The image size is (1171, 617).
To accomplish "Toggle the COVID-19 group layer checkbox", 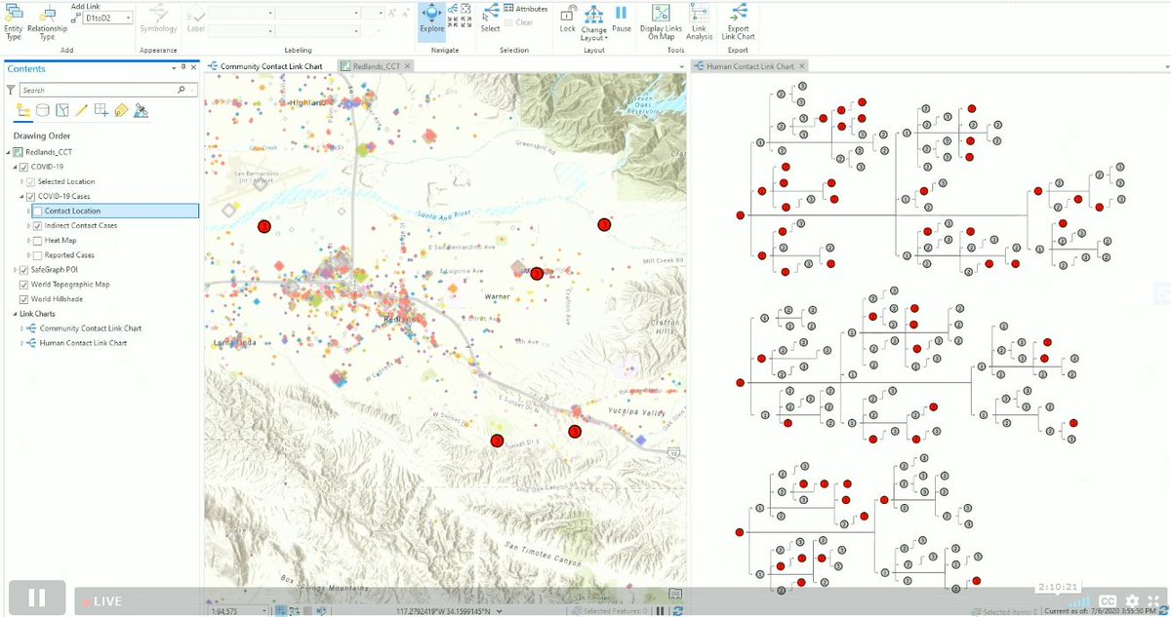I will pyautogui.click(x=24, y=167).
